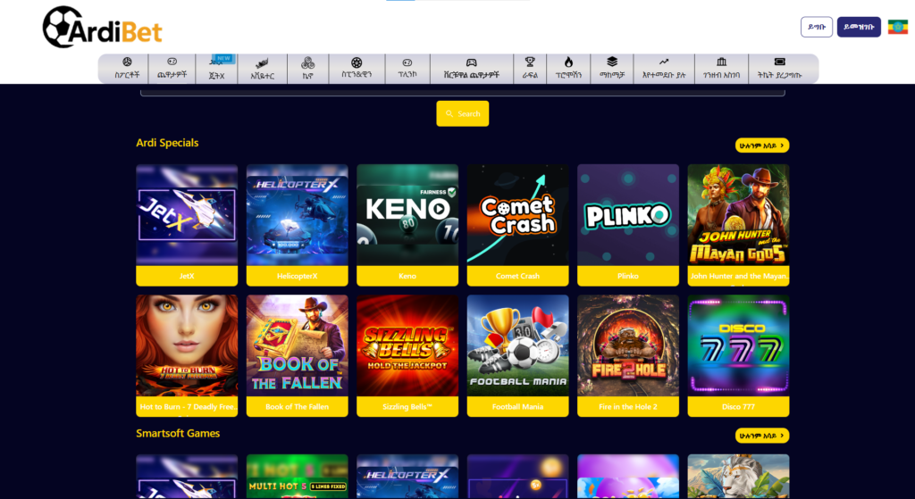Open the Keno (ኪኖ) balls nav item

pyautogui.click(x=308, y=69)
